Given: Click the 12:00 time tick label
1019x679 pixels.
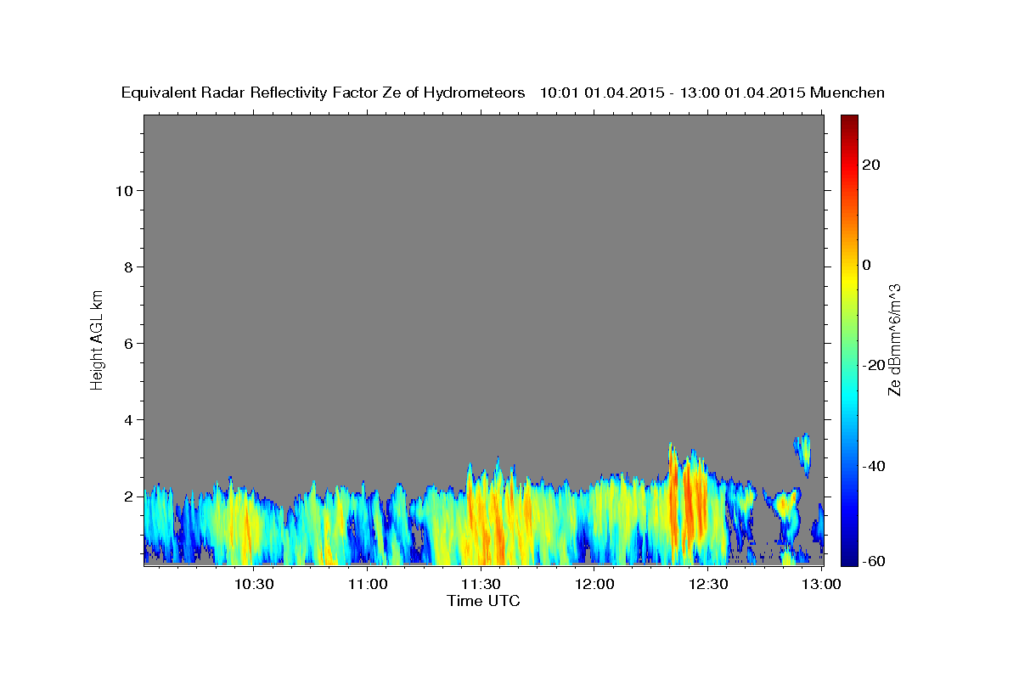Looking at the screenshot, I should 594,584.
